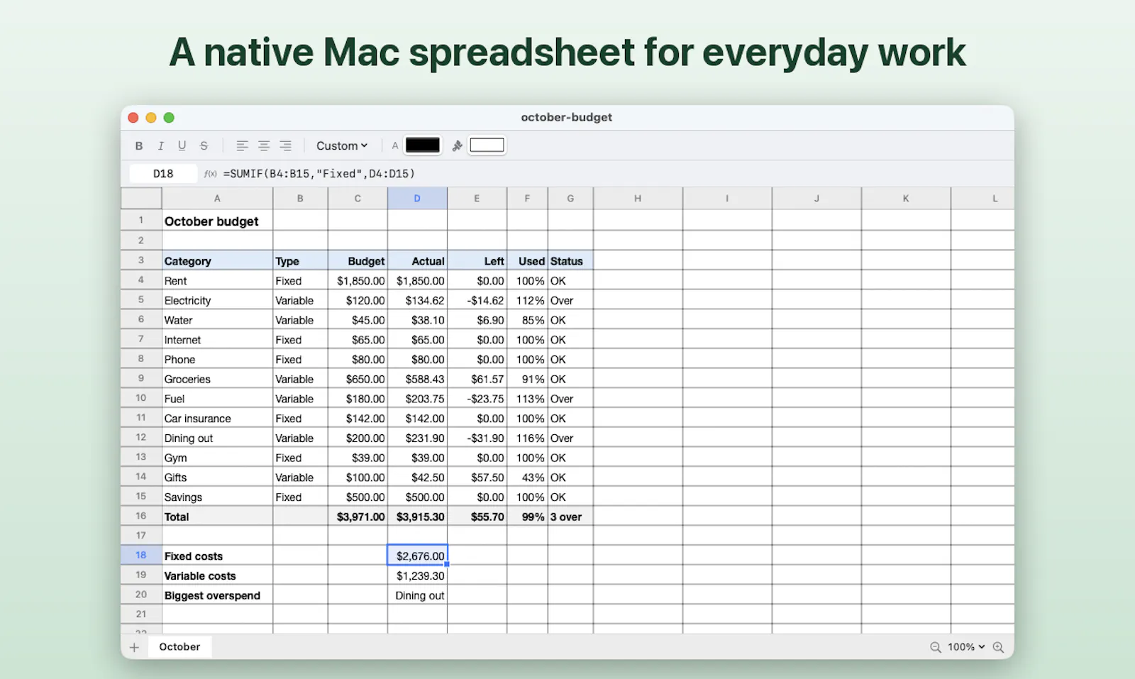Toggle underline formatting
1135x679 pixels.
click(x=182, y=145)
